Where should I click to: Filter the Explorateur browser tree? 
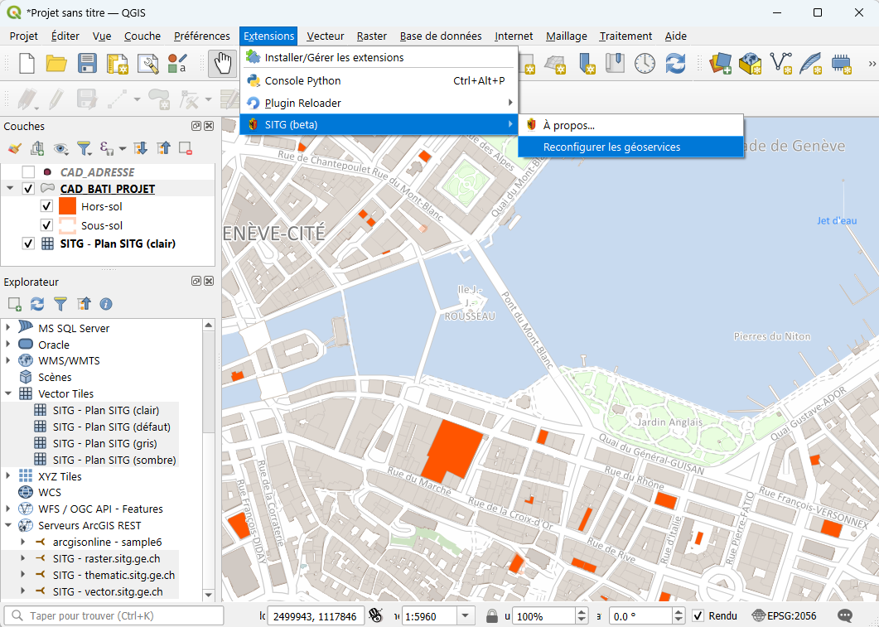(60, 304)
